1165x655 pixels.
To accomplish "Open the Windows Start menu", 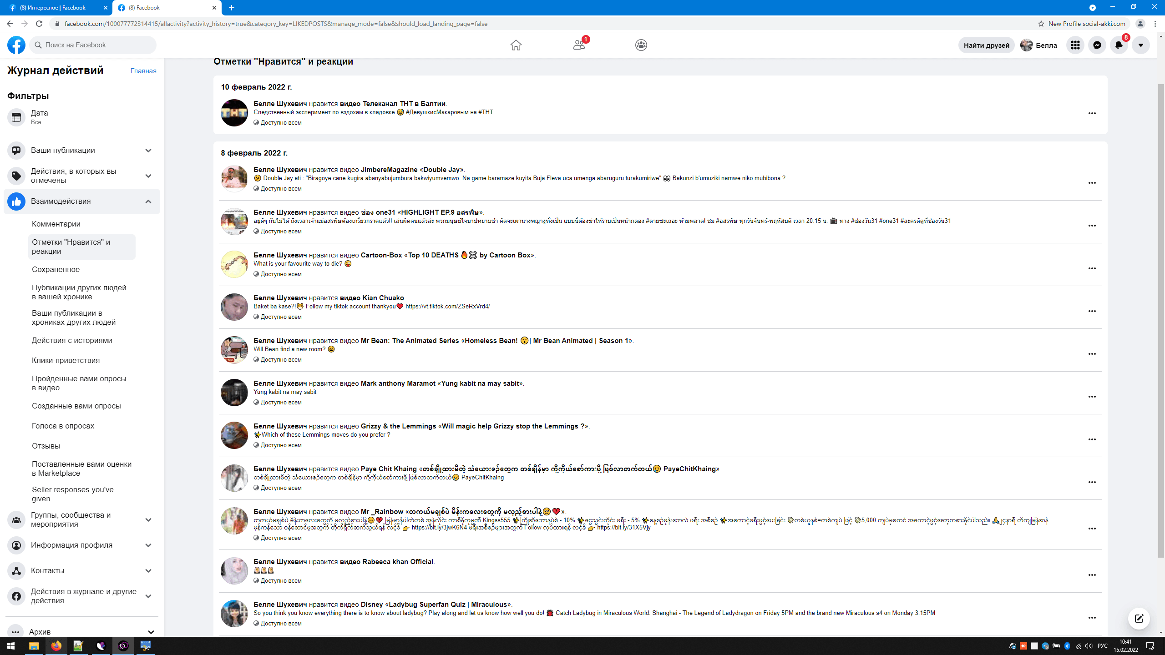I will (x=11, y=646).
